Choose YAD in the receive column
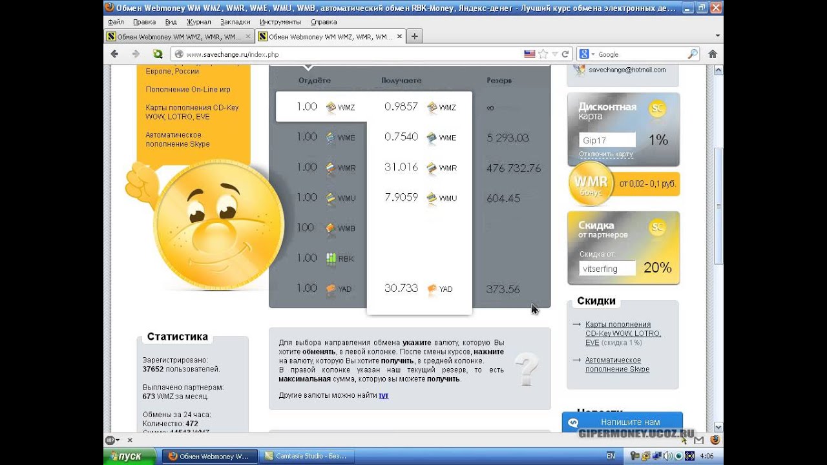 click(419, 289)
